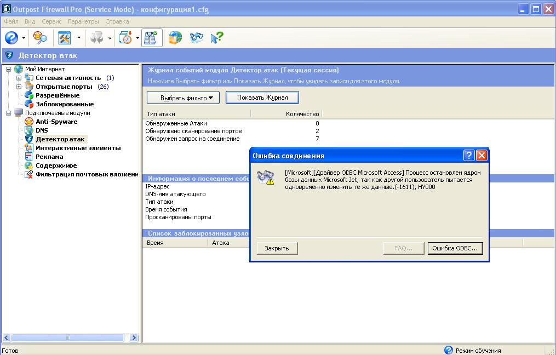Select Заблокированные in the tree
Image resolution: width=556 pixels, height=355 pixels.
[65, 104]
